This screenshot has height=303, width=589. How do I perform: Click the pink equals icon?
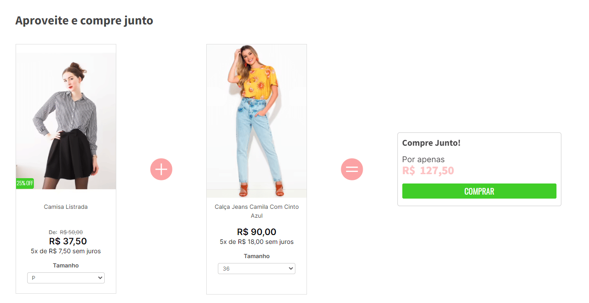point(352,169)
